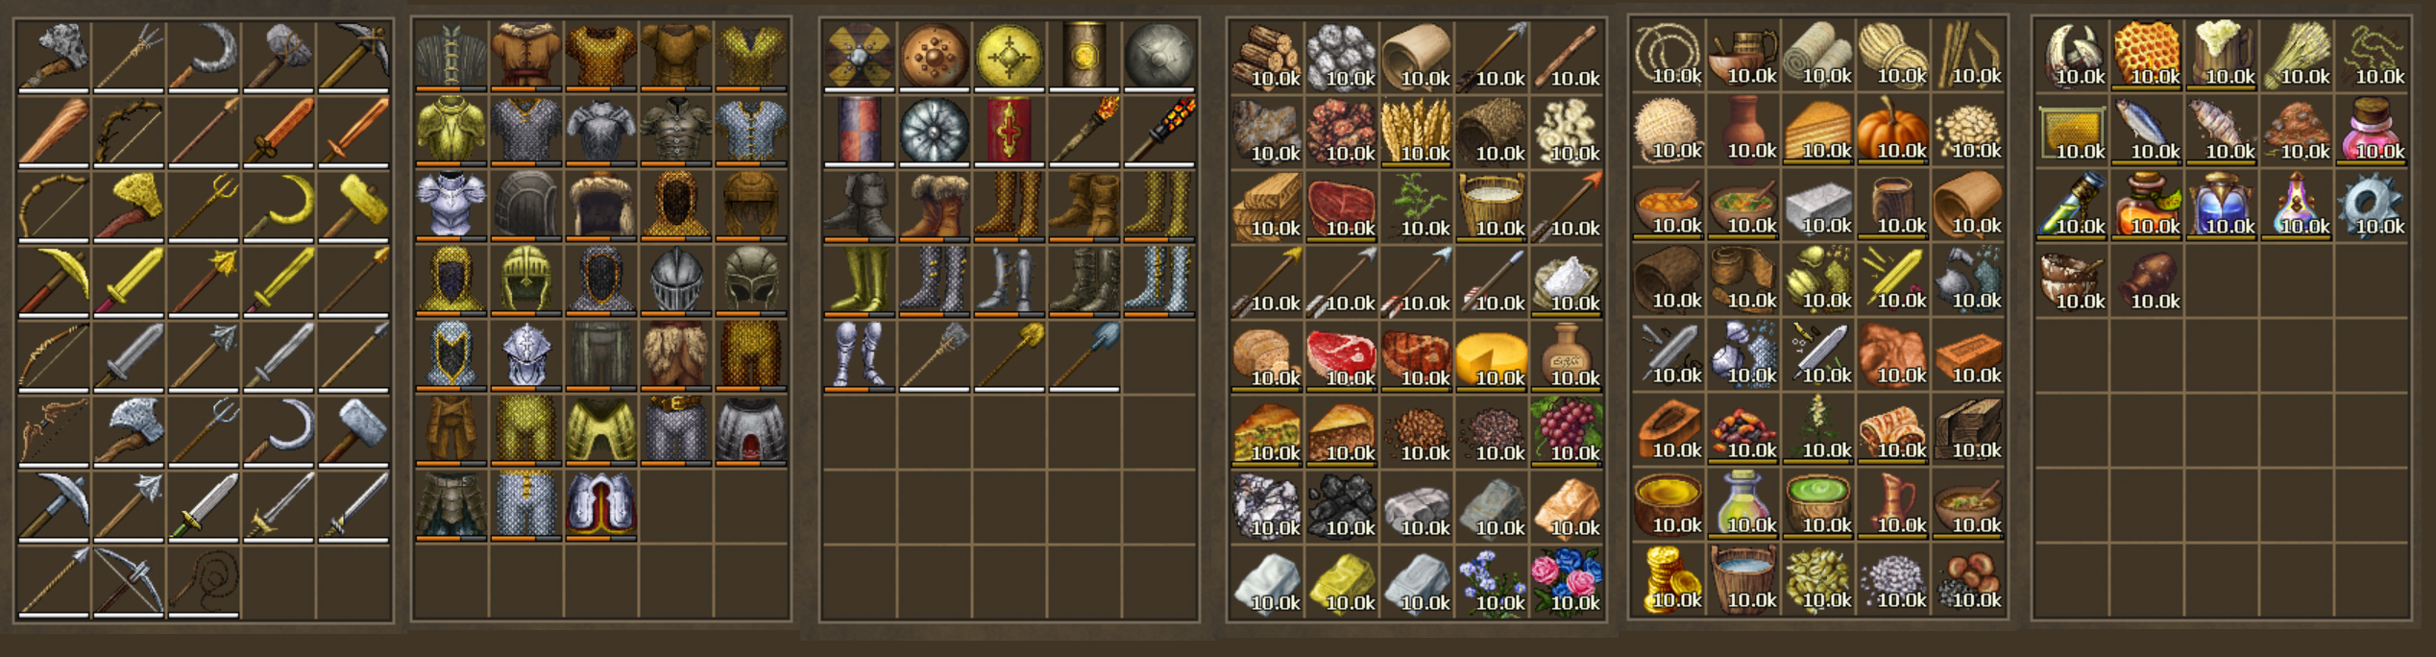Select the golden trident weapon

[204, 205]
